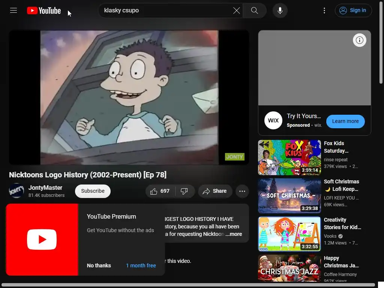Open Vooks channel name
384x288 pixels.
tap(330, 236)
